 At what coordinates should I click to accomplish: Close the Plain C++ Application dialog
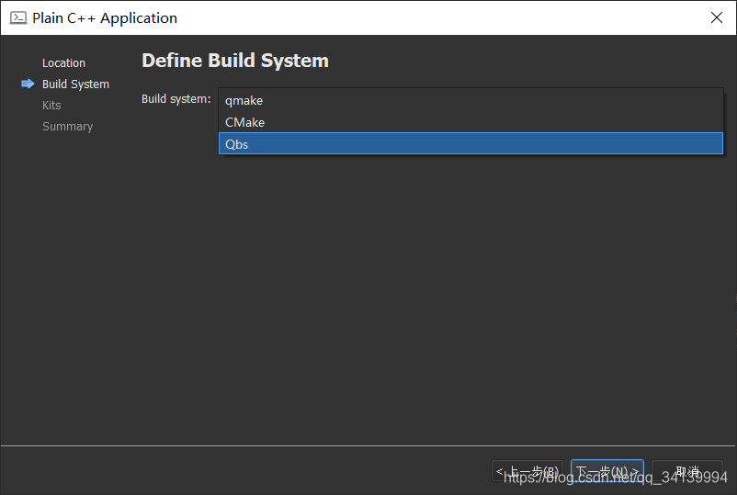coord(716,17)
